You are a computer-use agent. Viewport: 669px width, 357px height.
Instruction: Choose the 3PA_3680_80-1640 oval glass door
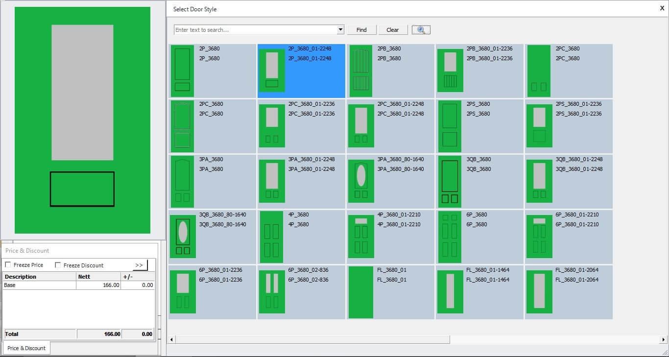coord(361,181)
